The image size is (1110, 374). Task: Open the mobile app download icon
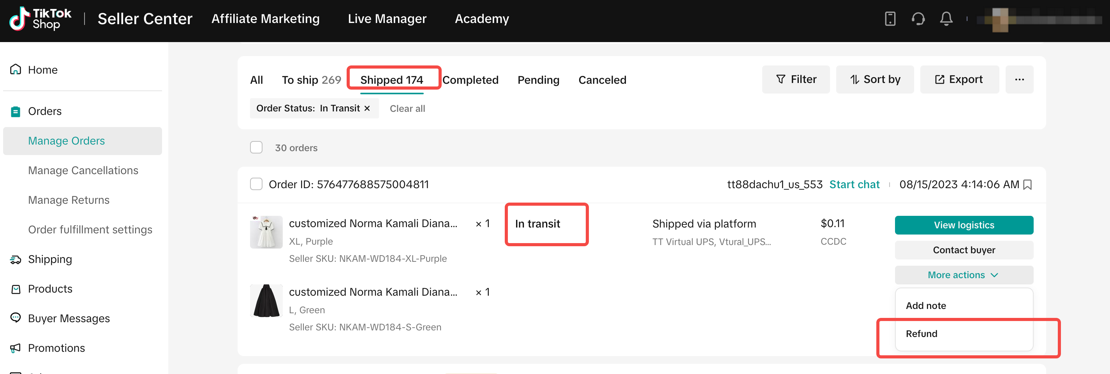890,19
